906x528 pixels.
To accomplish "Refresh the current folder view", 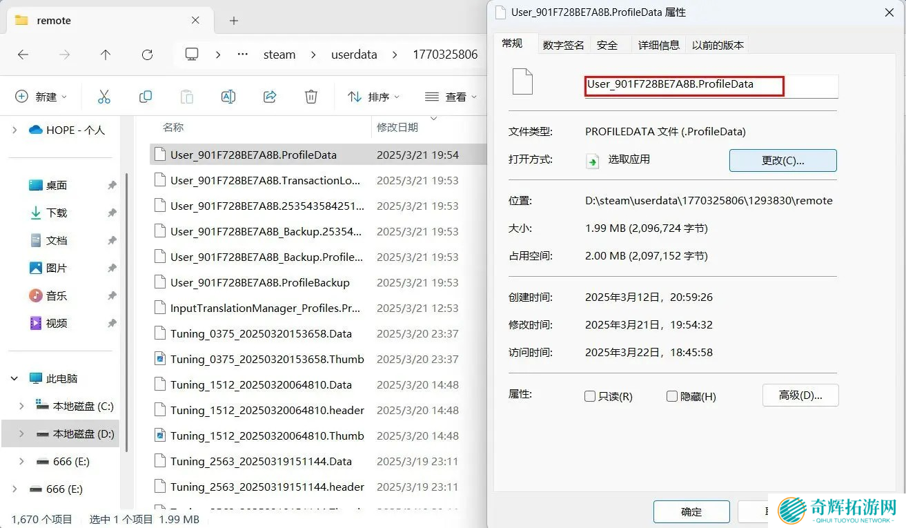I will coord(147,55).
